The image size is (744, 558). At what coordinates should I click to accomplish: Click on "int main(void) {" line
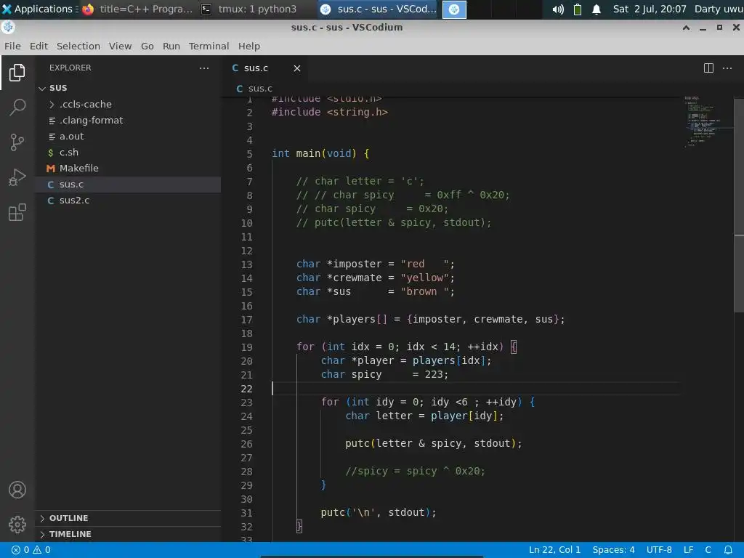[x=320, y=153]
